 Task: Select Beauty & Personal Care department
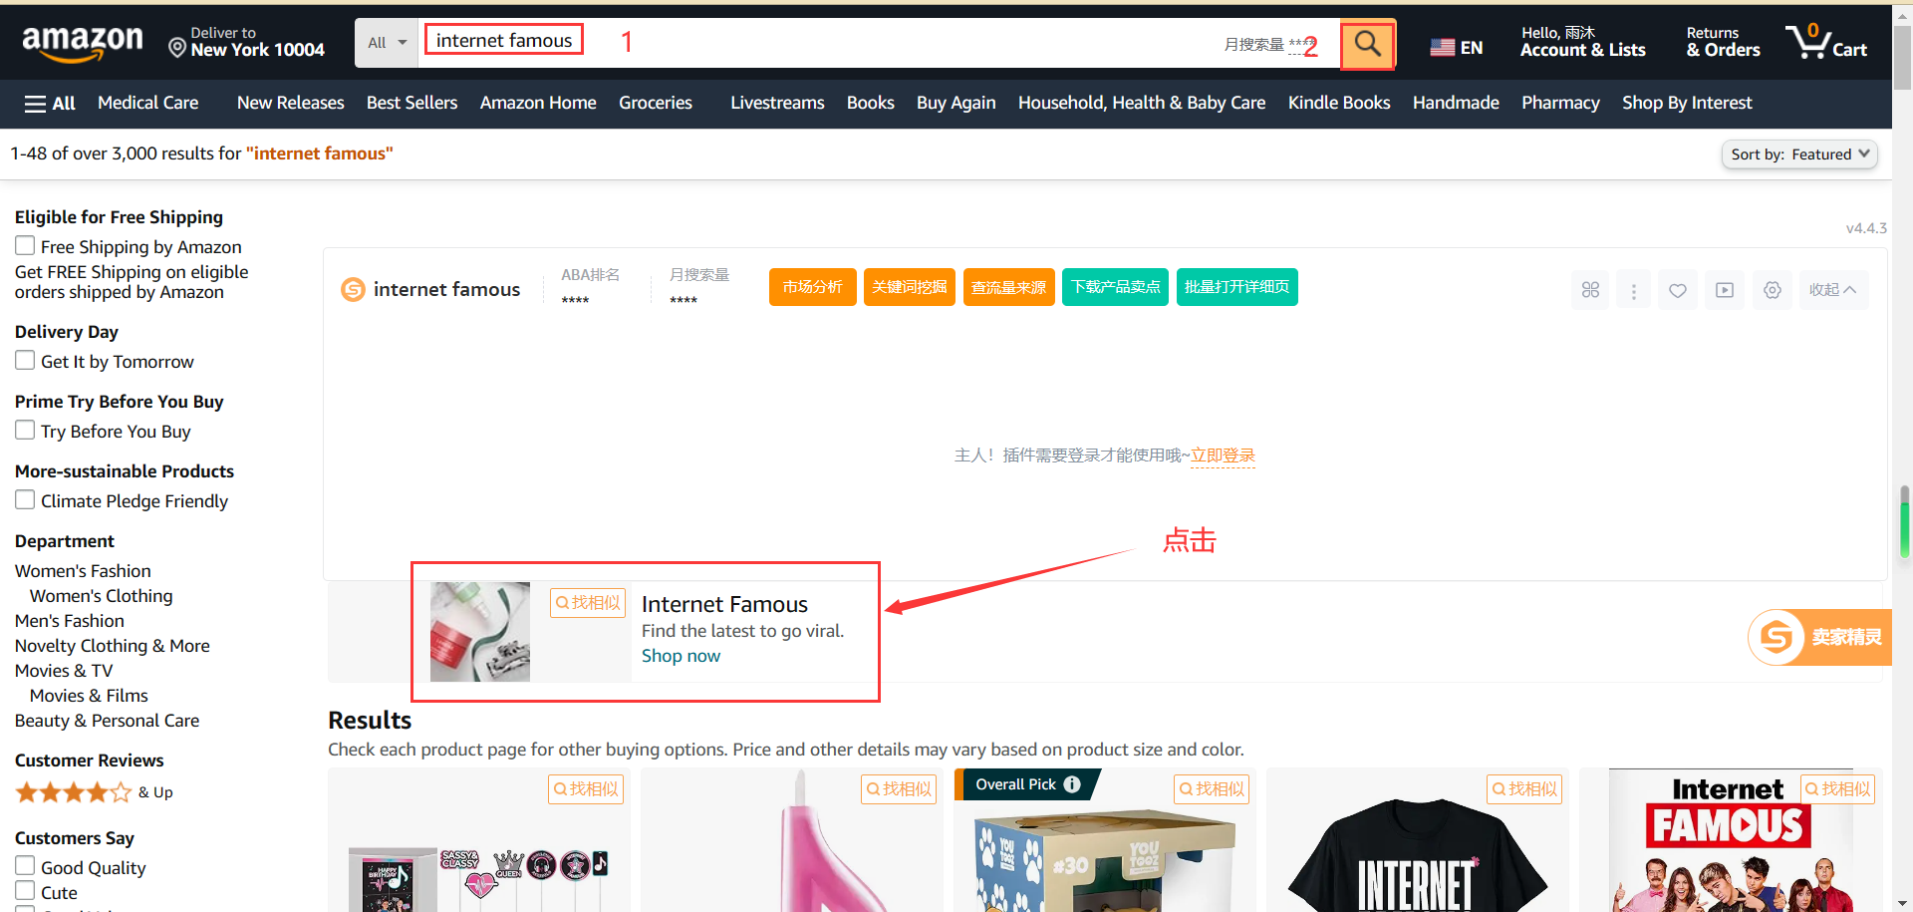pyautogui.click(x=107, y=721)
